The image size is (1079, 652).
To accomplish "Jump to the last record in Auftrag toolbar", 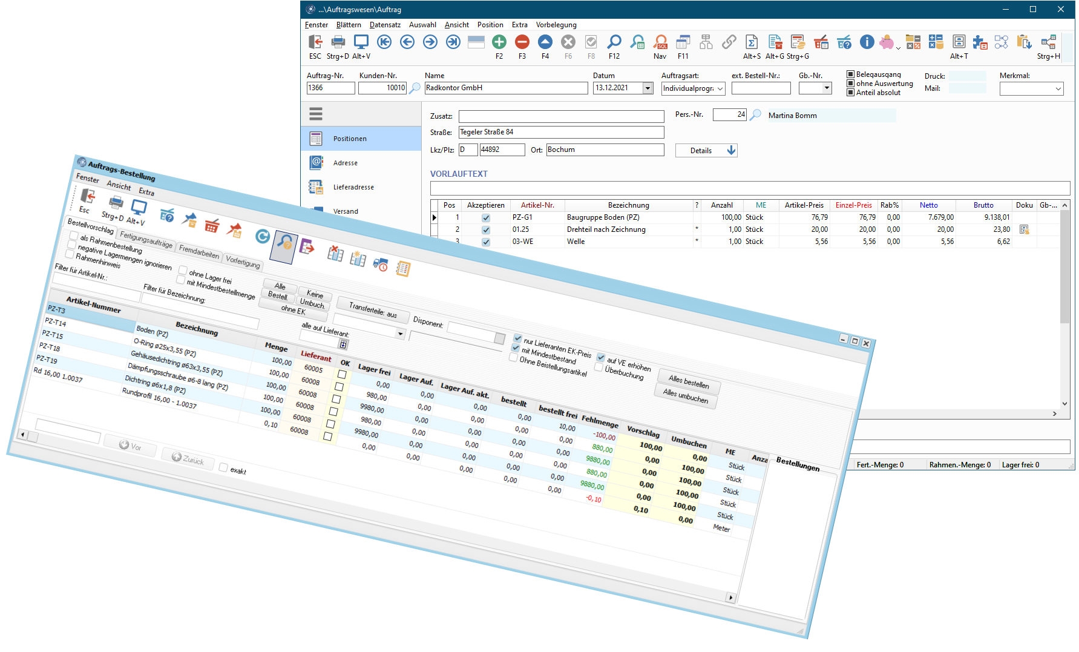I will click(453, 42).
